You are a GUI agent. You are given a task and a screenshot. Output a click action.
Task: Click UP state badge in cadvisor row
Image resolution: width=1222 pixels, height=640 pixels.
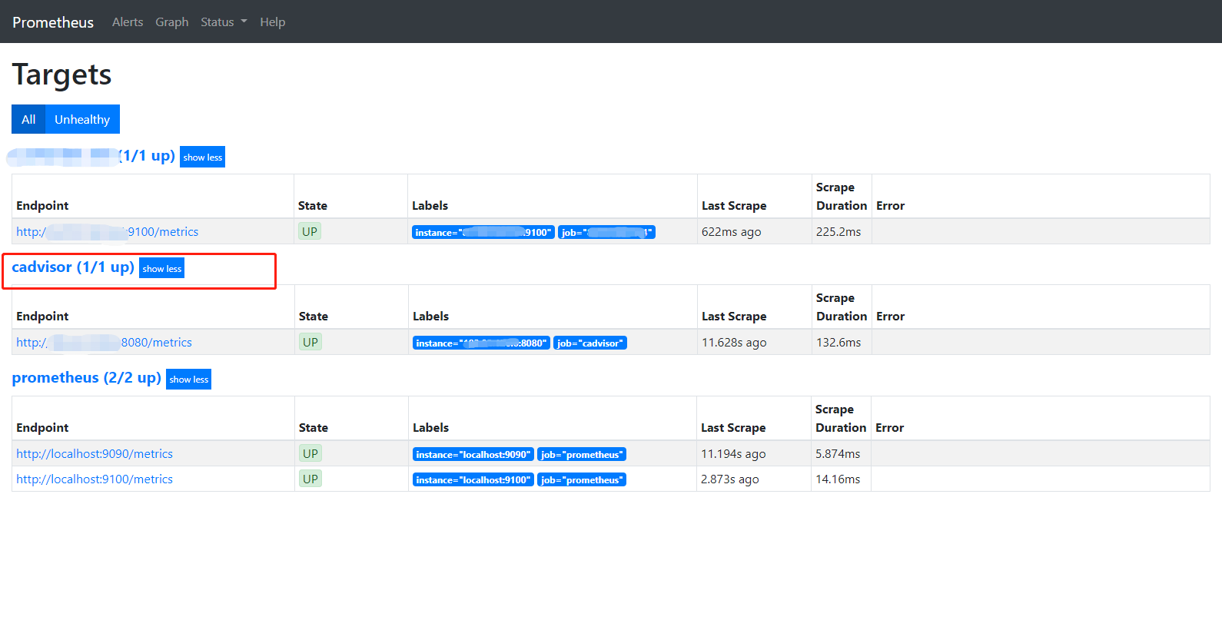click(310, 342)
